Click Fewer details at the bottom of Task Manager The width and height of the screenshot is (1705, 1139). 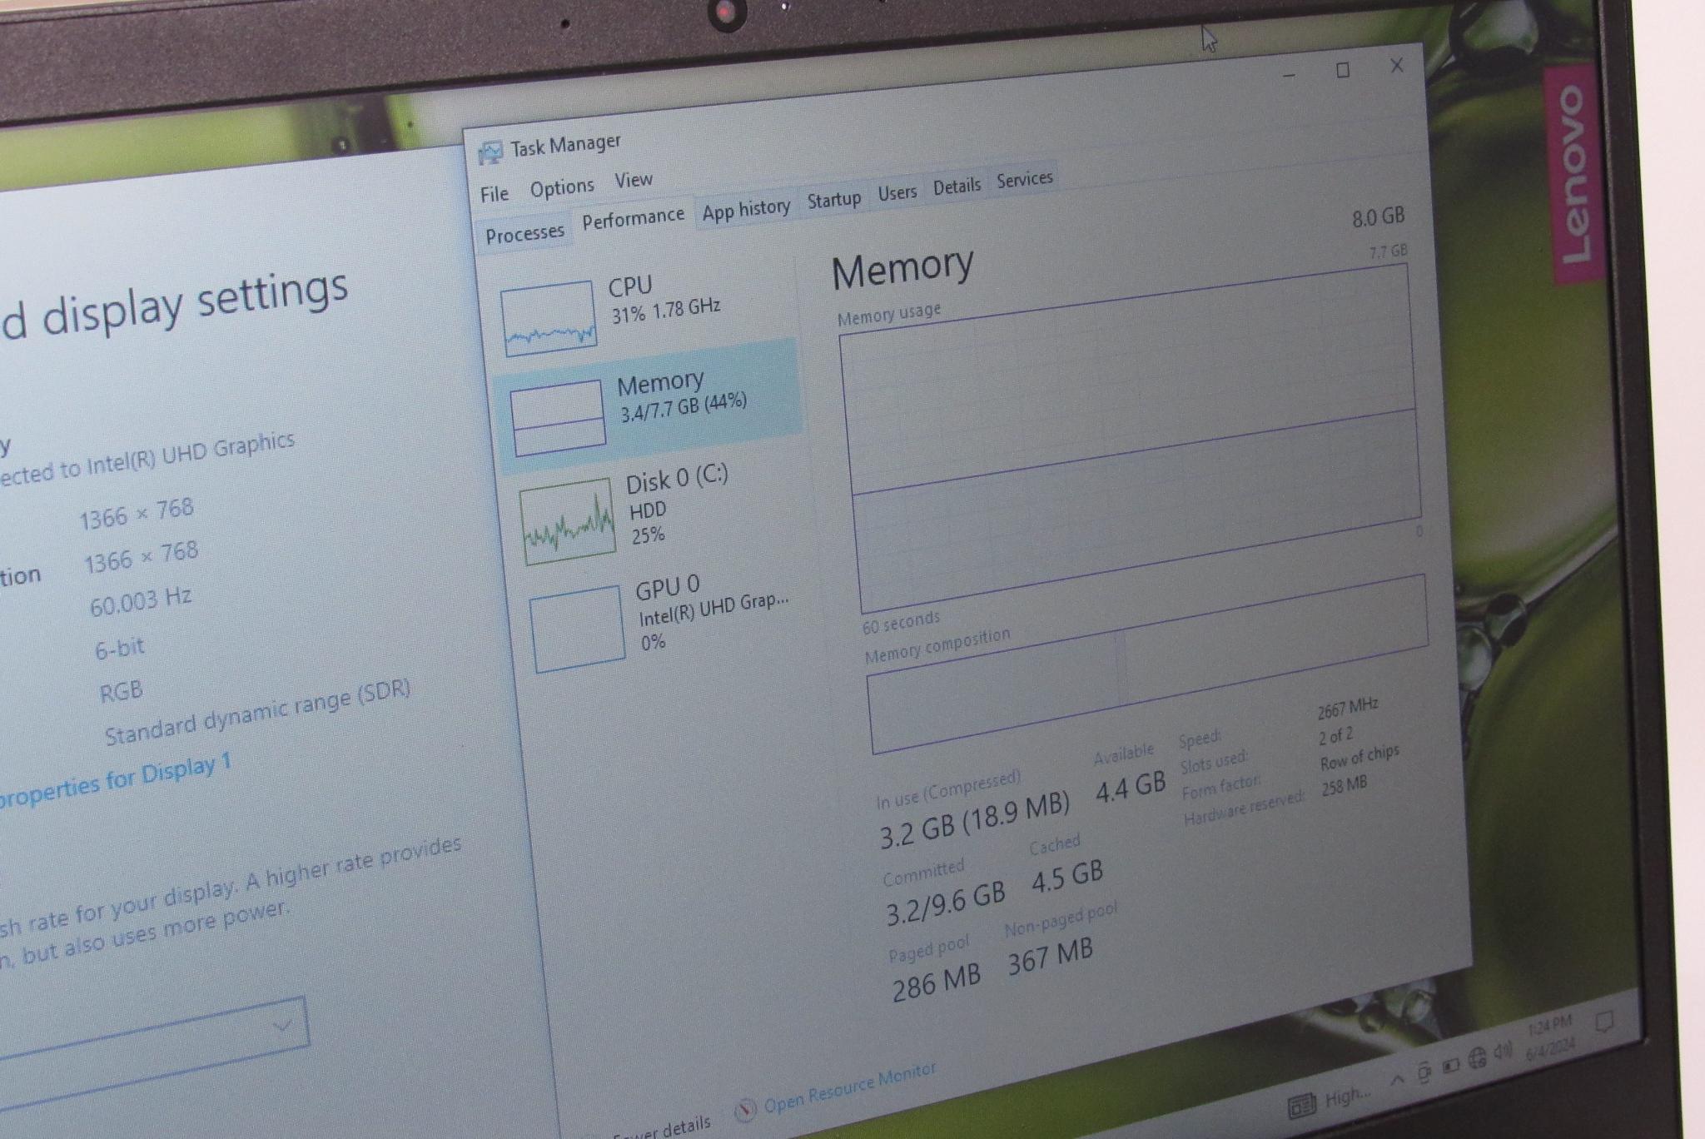click(x=662, y=1130)
